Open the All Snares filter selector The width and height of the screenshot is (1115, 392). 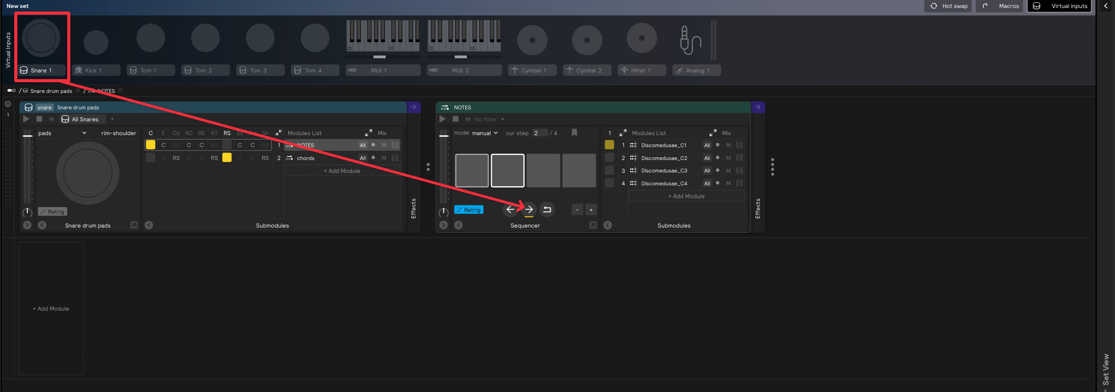tap(83, 119)
